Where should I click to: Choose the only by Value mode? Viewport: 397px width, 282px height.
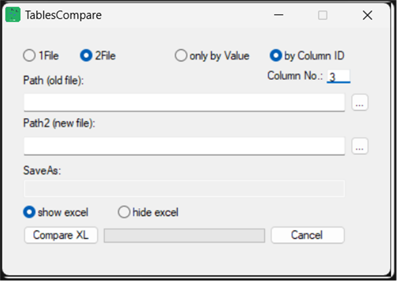coord(181,56)
